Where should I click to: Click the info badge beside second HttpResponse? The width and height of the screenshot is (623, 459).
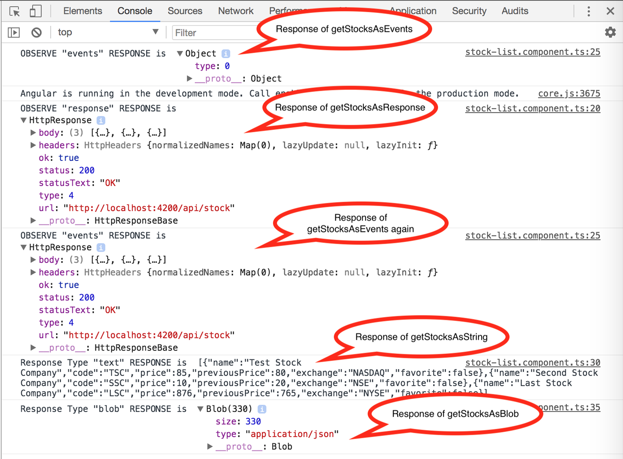pos(101,247)
